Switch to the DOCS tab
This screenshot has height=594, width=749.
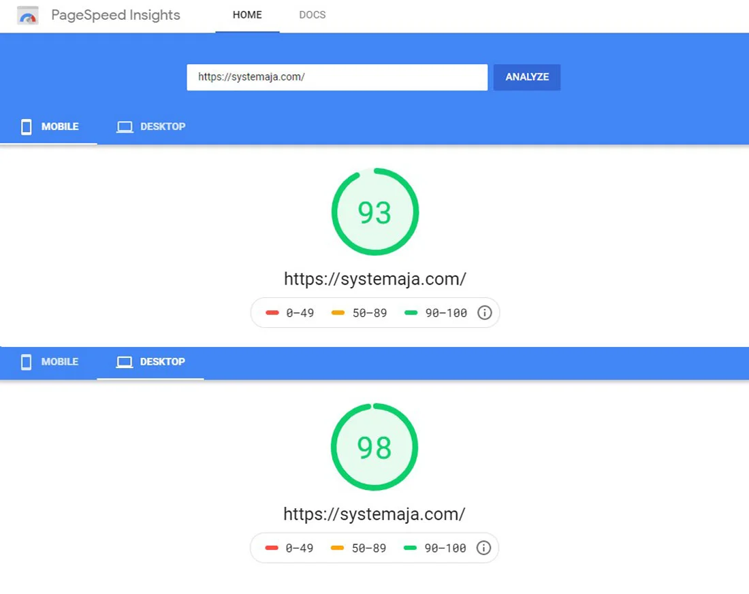(312, 14)
